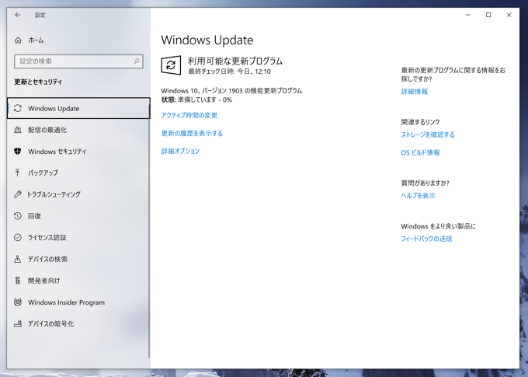This screenshot has height=377, width=528.
Task: Click the 準備しています - 0% status
Action: pos(205,99)
